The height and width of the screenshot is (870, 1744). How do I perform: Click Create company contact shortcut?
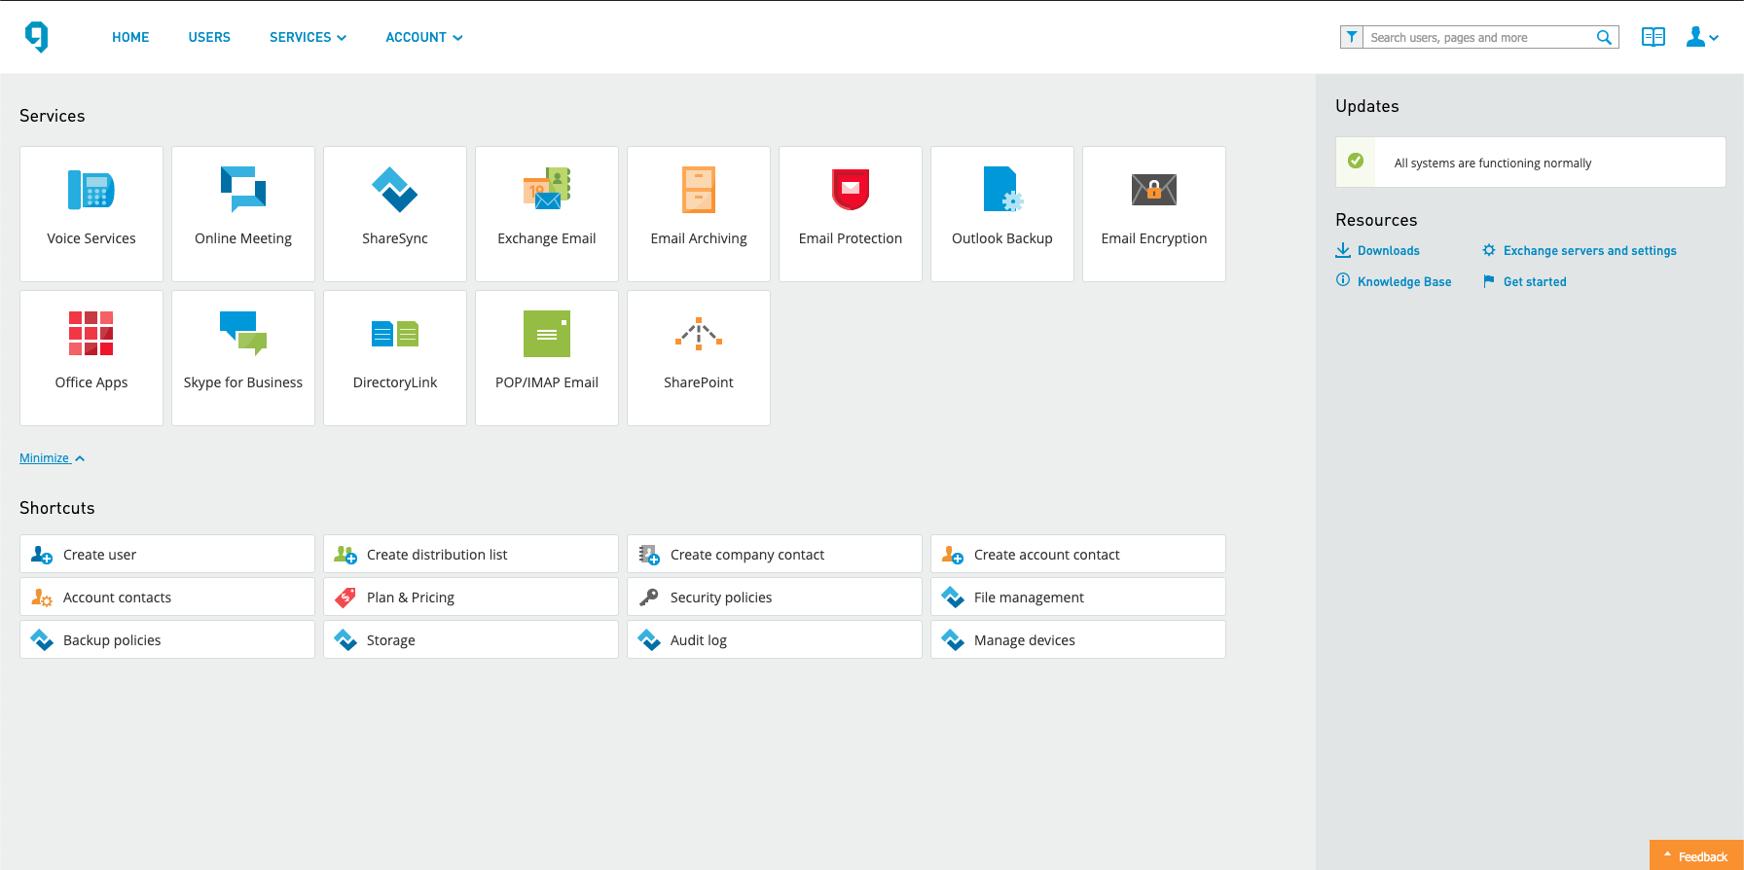pyautogui.click(x=775, y=554)
